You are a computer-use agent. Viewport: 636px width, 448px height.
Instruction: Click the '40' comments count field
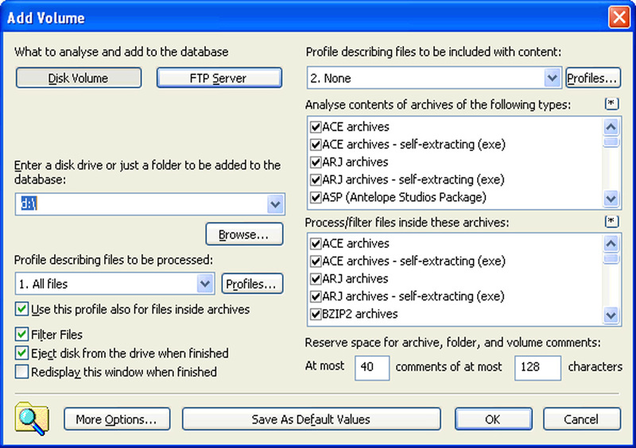372,368
